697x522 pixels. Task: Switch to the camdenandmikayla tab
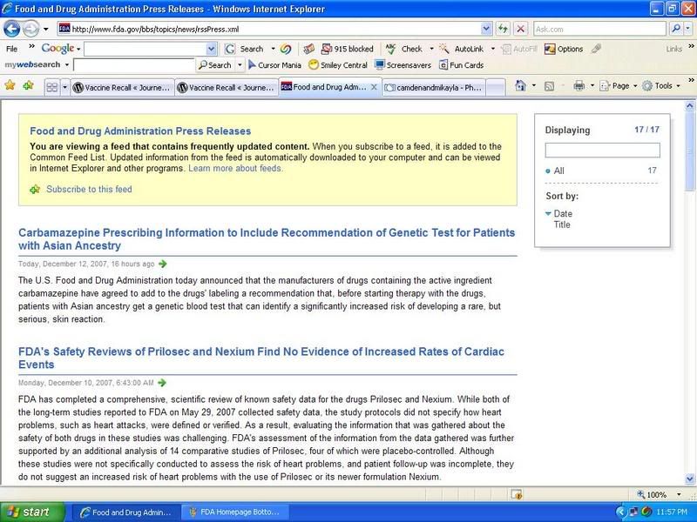pos(434,88)
